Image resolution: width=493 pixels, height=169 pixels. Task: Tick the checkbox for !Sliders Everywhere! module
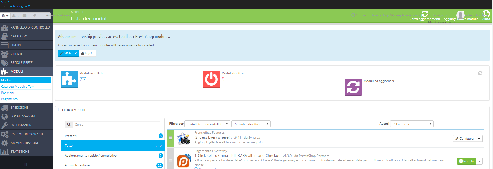170,138
